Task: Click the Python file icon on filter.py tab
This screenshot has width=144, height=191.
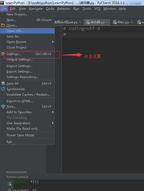Action: (115, 22)
